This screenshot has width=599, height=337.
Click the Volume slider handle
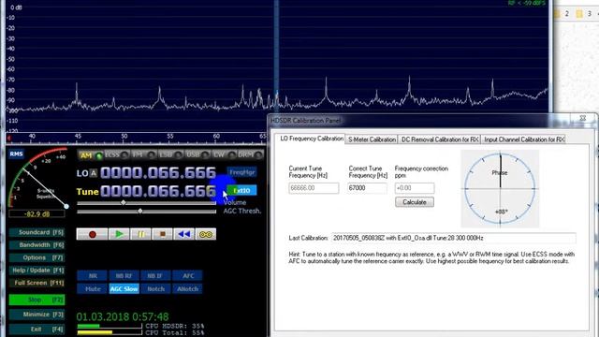click(123, 202)
